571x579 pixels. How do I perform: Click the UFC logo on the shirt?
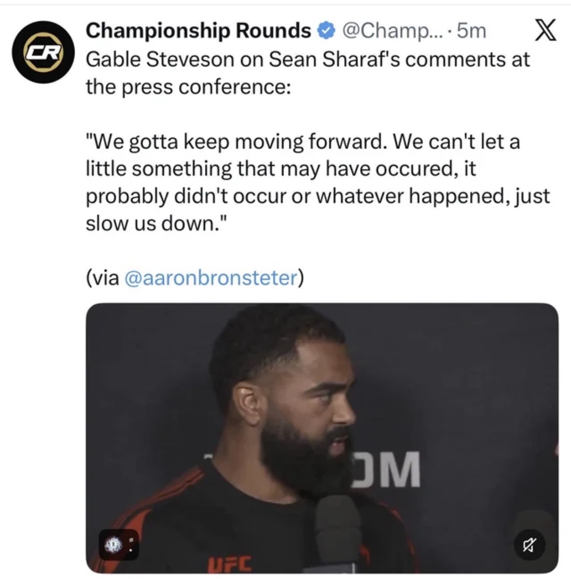(229, 564)
